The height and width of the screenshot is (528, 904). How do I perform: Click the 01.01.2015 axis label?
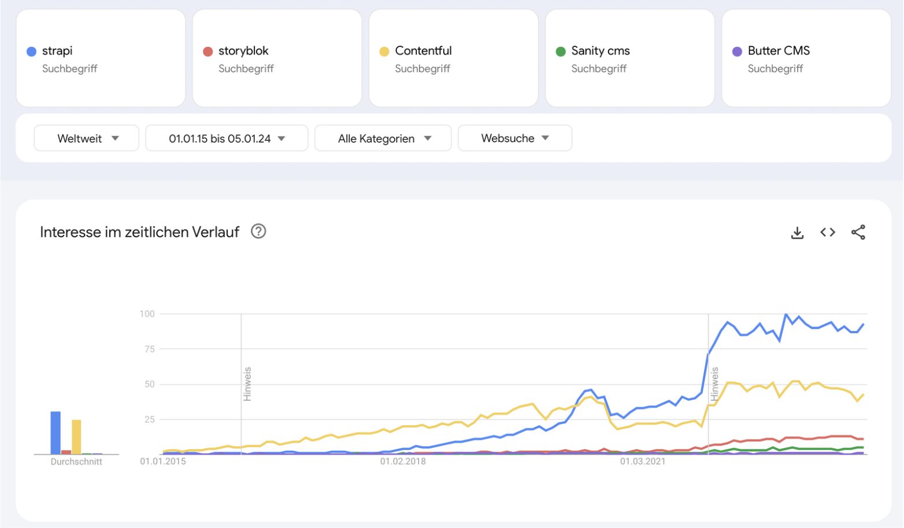[x=163, y=461]
